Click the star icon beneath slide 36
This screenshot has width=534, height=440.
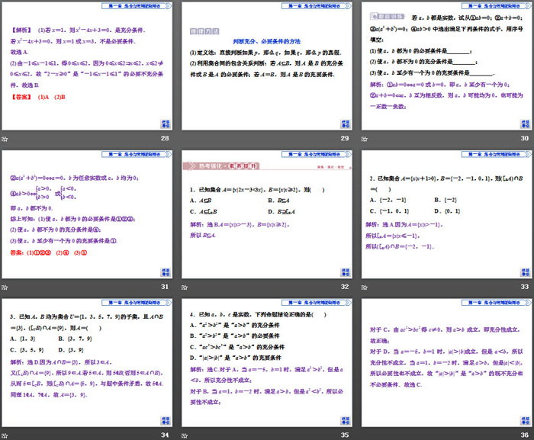pos(364,435)
